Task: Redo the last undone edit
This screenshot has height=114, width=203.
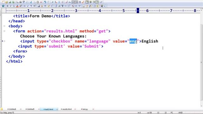Action: pyautogui.click(x=48, y=2)
